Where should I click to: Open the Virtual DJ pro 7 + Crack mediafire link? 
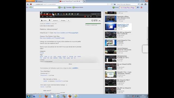click(66, 33)
